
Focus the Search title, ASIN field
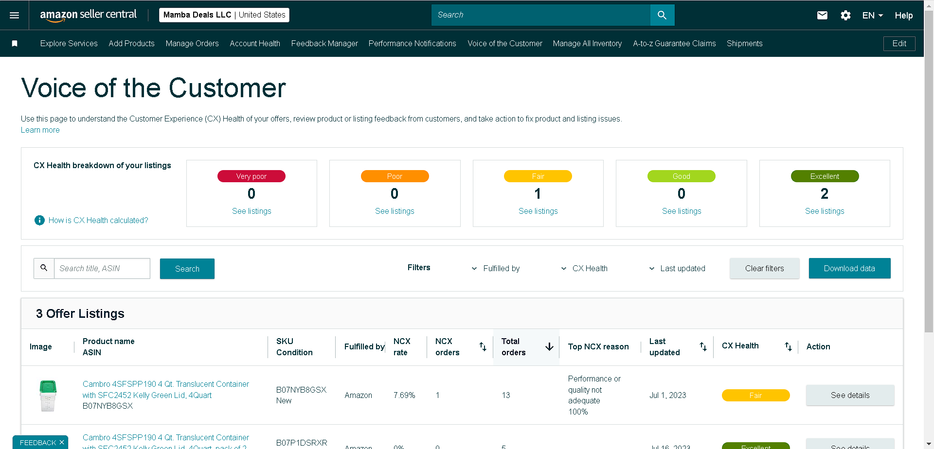(102, 268)
